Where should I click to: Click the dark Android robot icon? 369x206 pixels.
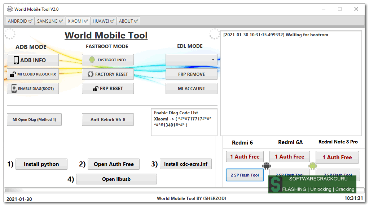pyautogui.click(x=267, y=166)
